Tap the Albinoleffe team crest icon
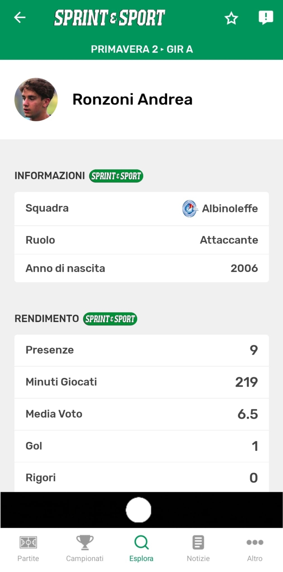The width and height of the screenshot is (283, 572). tap(190, 209)
